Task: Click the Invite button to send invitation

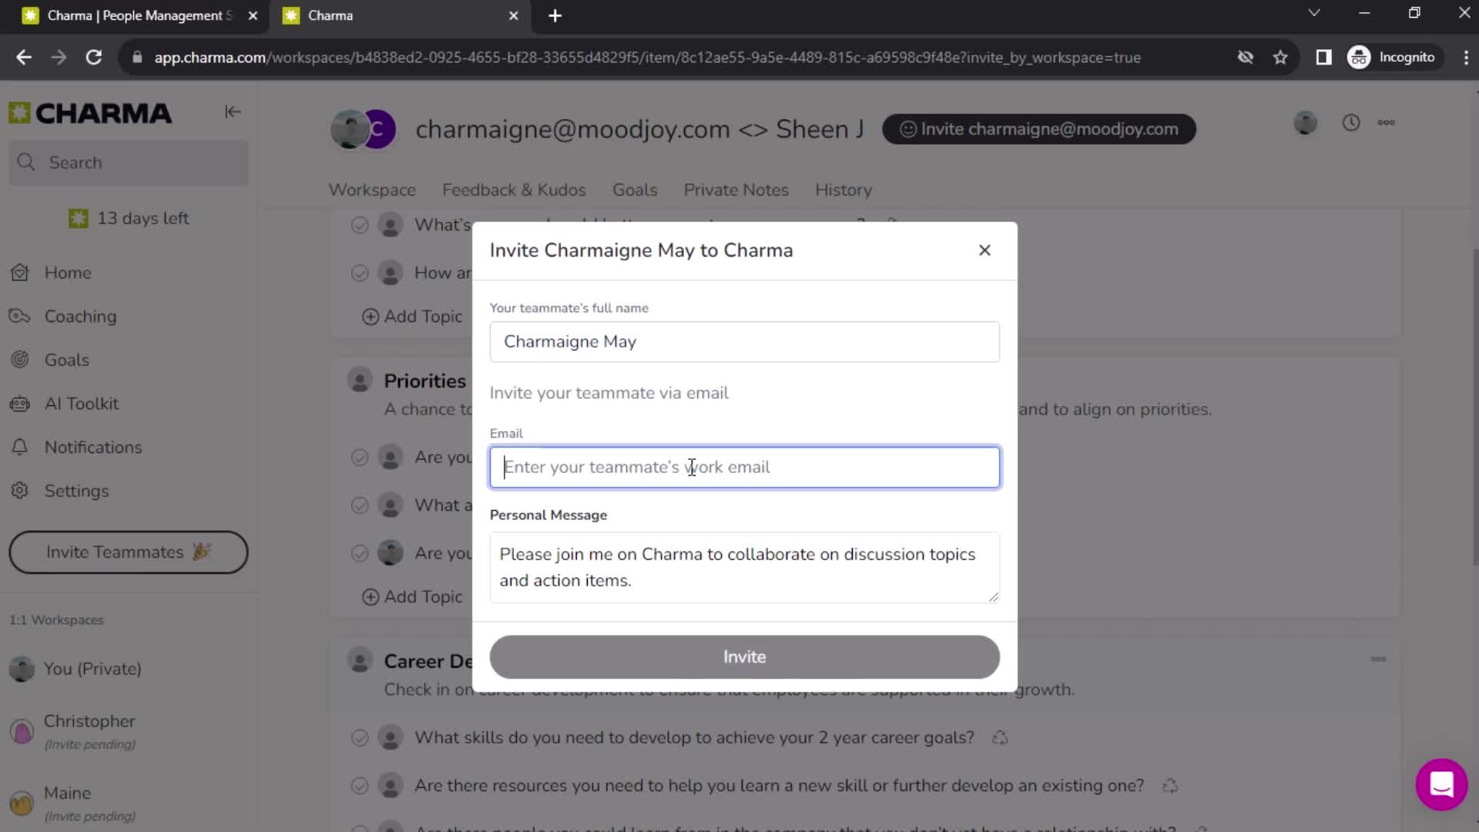Action: point(745,656)
